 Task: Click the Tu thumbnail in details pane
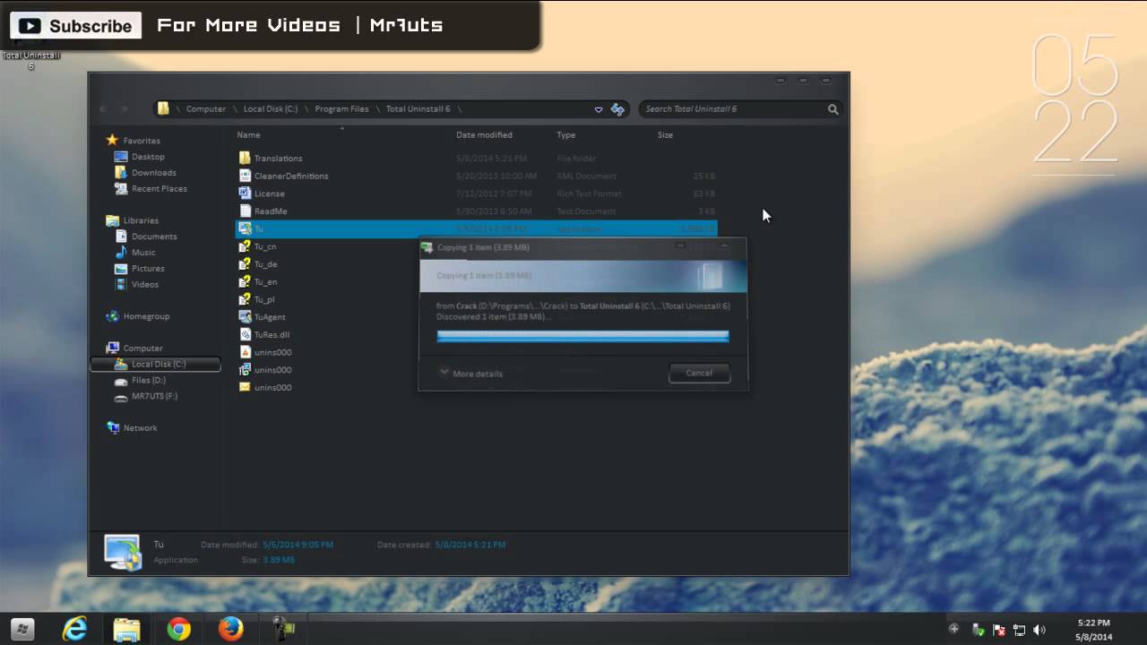[x=122, y=552]
